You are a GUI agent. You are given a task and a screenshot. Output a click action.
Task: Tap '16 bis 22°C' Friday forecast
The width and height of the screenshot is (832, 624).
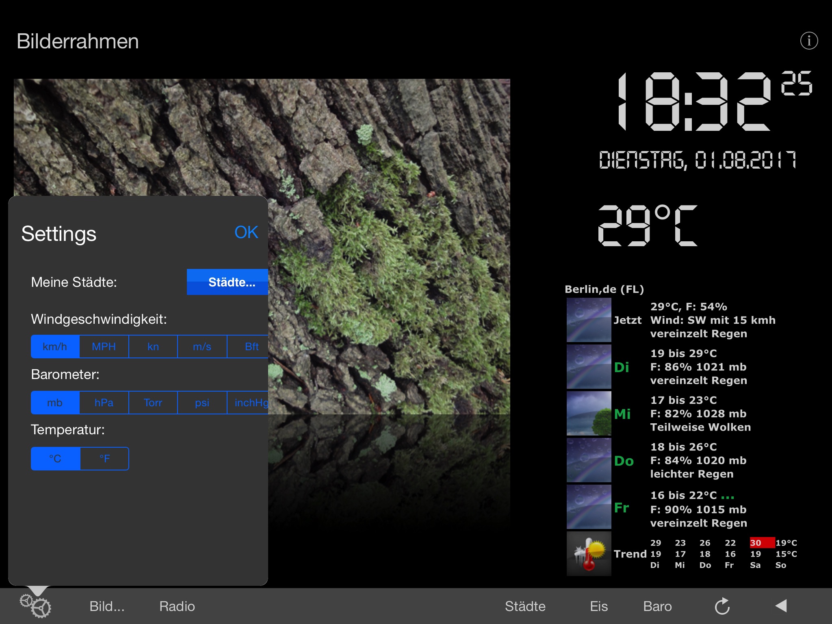click(683, 496)
